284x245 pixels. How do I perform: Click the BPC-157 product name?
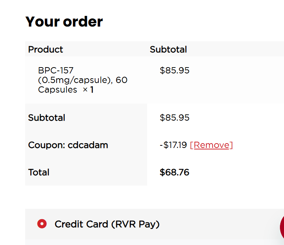(x=56, y=70)
